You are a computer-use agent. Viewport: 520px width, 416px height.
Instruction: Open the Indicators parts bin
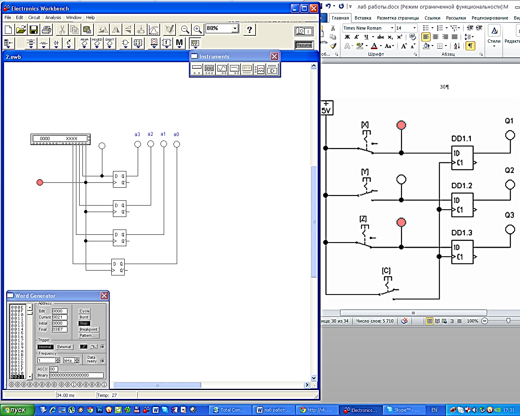click(154, 43)
